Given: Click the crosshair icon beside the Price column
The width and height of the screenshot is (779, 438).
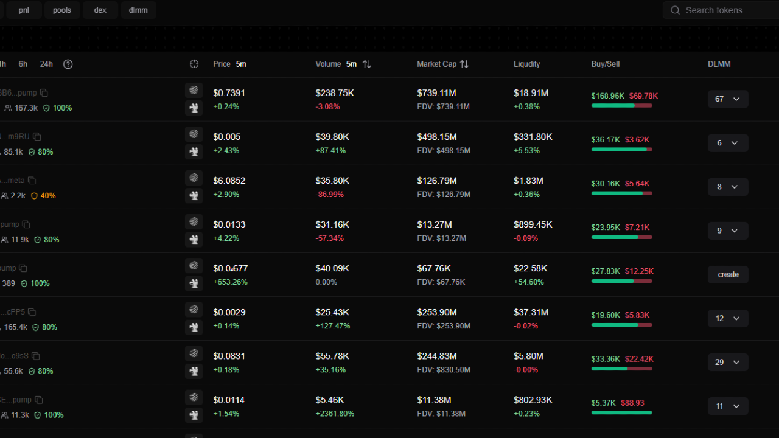Looking at the screenshot, I should click(x=194, y=63).
